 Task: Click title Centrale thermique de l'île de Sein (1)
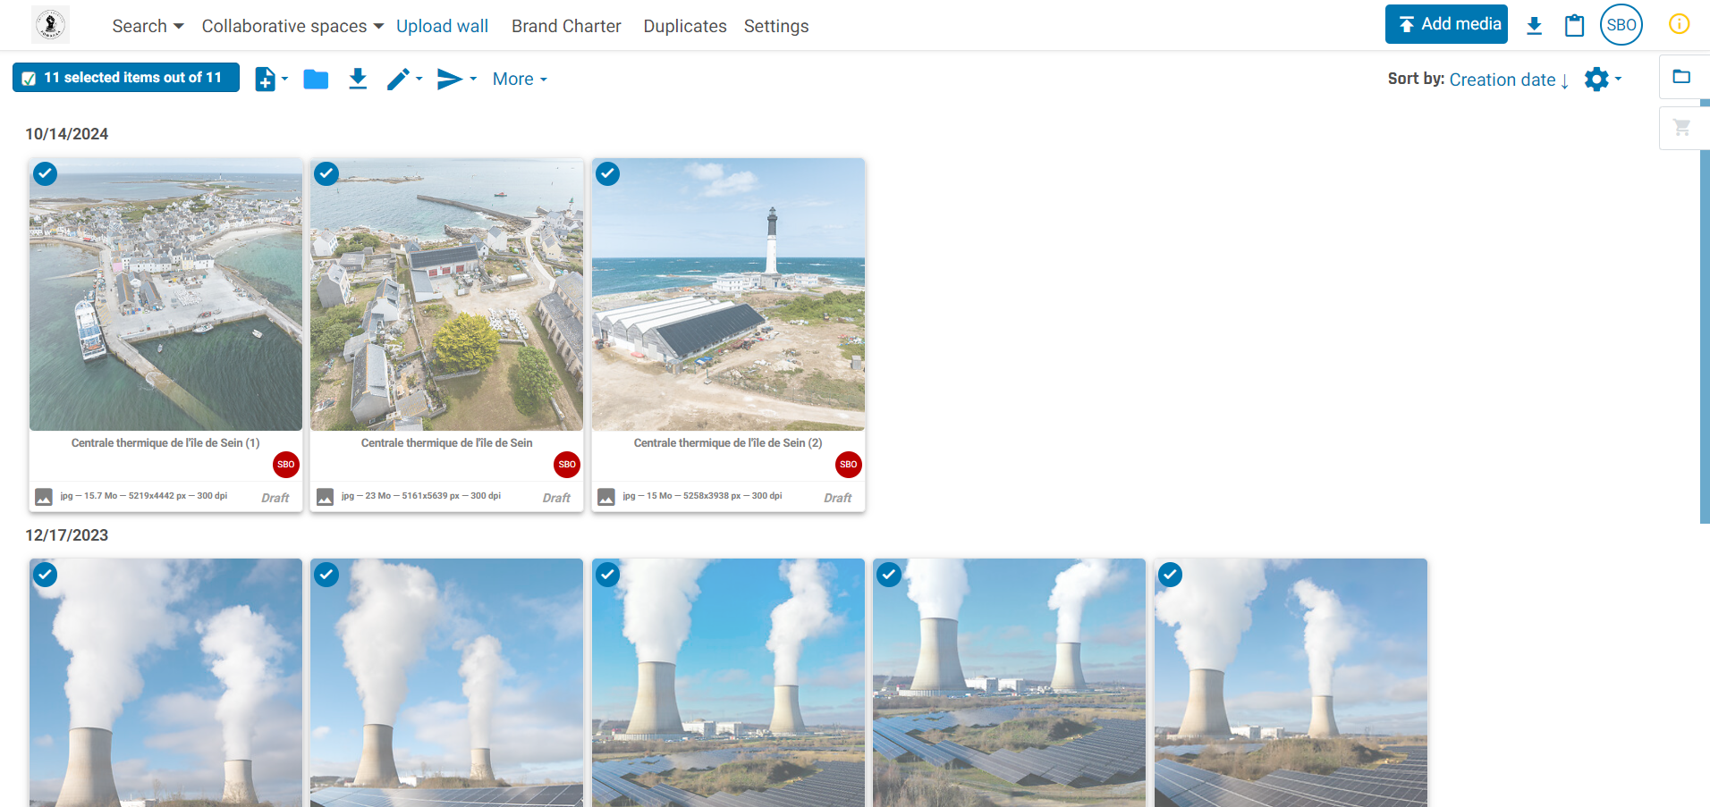click(165, 443)
